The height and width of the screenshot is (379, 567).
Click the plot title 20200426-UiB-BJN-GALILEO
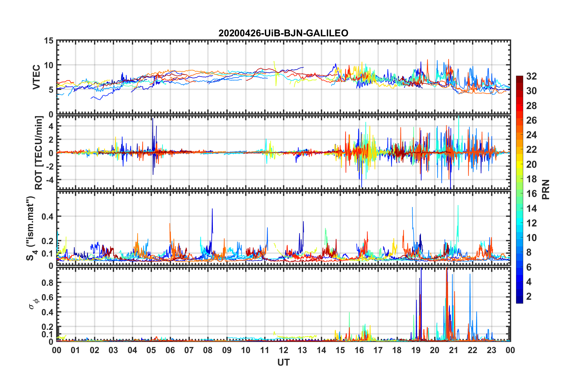point(283,33)
